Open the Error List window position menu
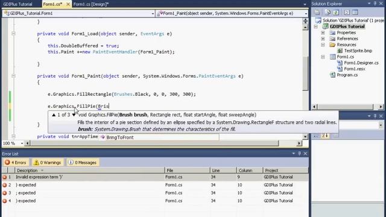 point(294,154)
